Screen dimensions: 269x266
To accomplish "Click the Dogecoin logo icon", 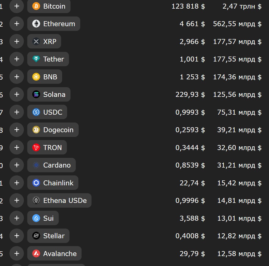I will (x=36, y=130).
